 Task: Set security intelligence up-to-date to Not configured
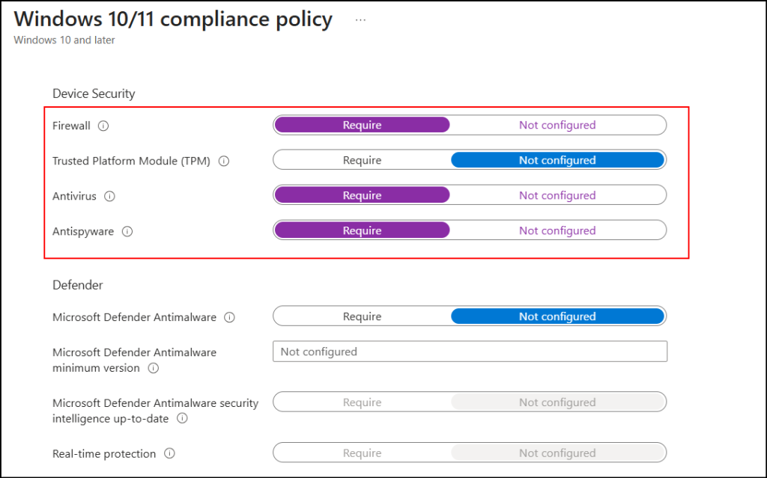tap(557, 402)
